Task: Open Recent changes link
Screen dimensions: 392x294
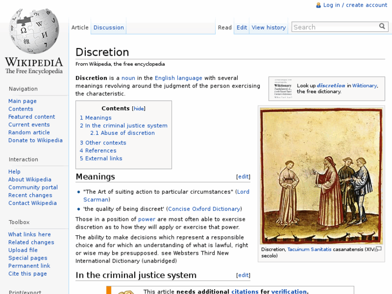Action: [x=30, y=195]
